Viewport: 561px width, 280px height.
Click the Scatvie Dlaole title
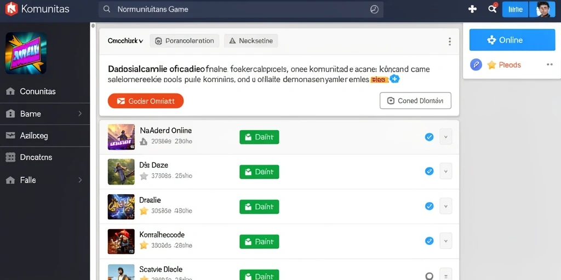[x=161, y=269]
